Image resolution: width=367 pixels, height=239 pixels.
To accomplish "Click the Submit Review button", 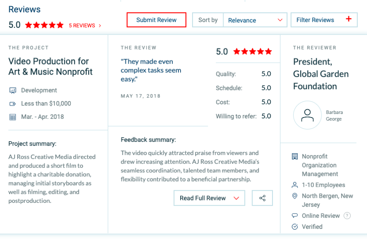I will tap(156, 20).
